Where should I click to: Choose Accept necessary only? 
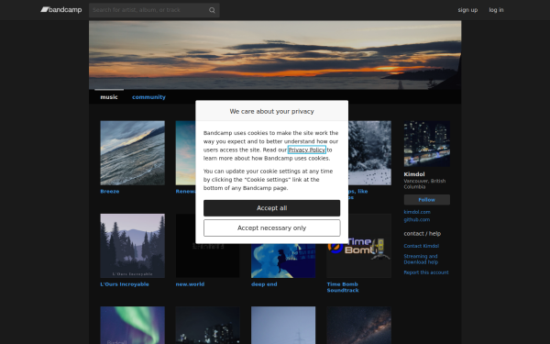[272, 228]
